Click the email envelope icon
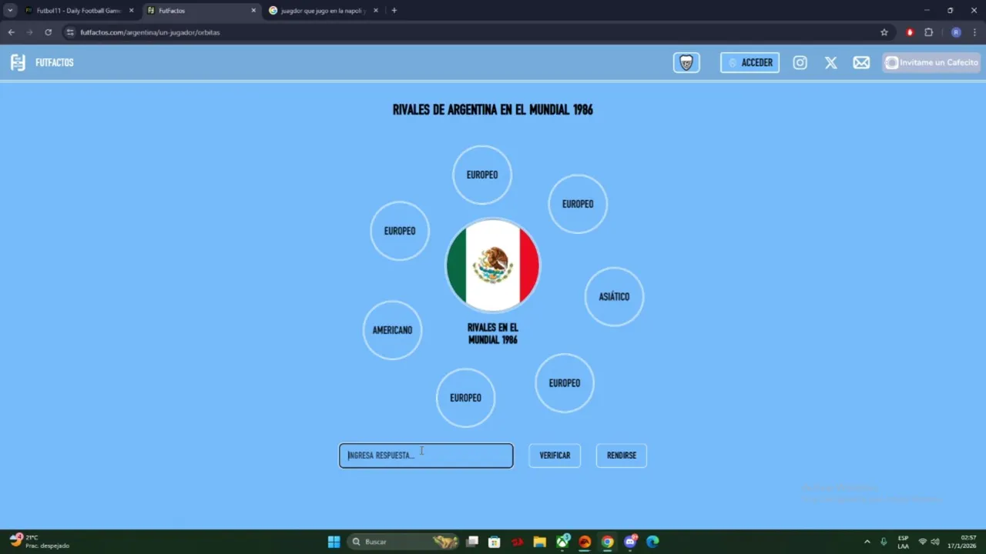Screen dimensions: 986x554 click(861, 63)
